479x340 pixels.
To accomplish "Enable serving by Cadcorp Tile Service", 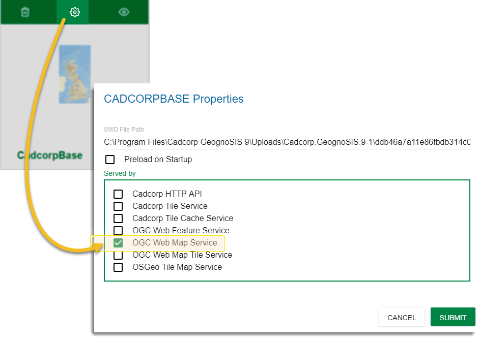I will (118, 206).
